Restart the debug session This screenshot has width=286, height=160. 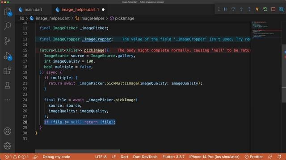click(265, 9)
